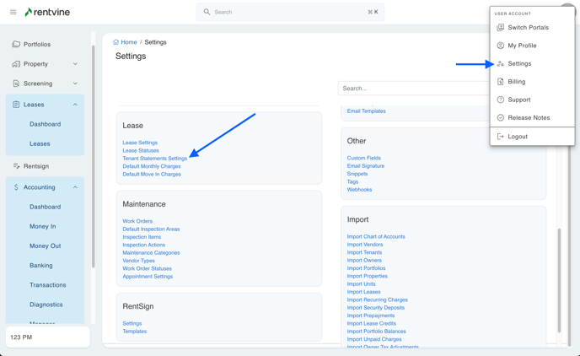Open My Profile from user menu
Screen dimensions: 580x356
click(x=522, y=46)
